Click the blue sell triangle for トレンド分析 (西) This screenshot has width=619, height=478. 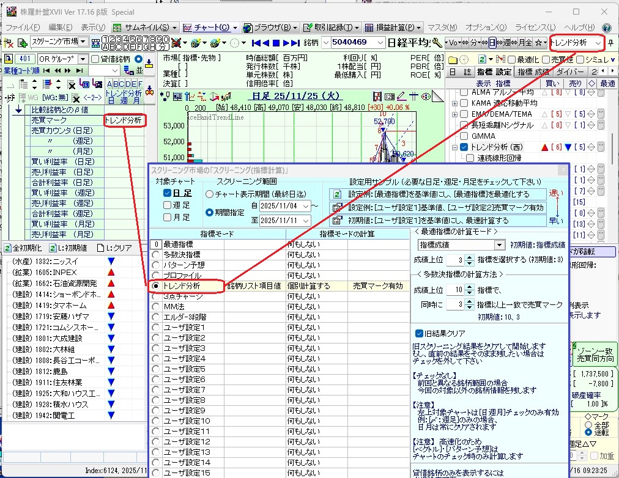pos(569,147)
